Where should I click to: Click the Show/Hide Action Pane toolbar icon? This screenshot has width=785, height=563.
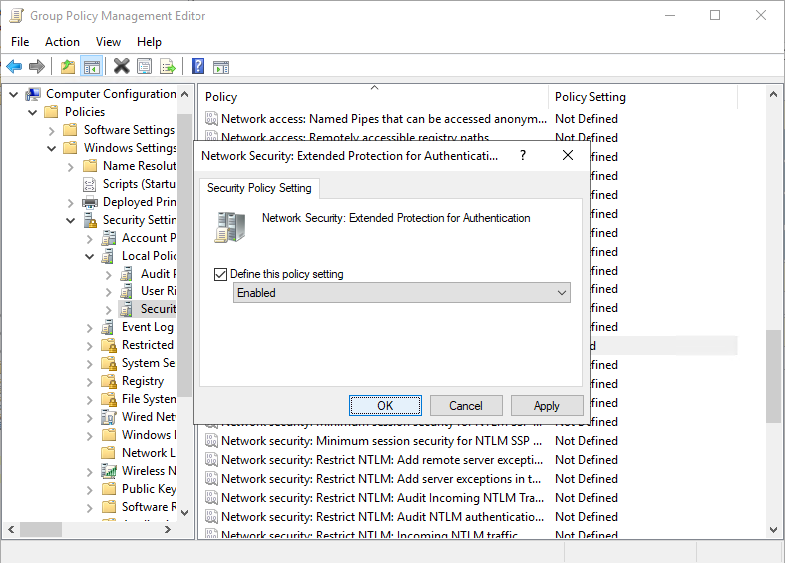(x=221, y=67)
